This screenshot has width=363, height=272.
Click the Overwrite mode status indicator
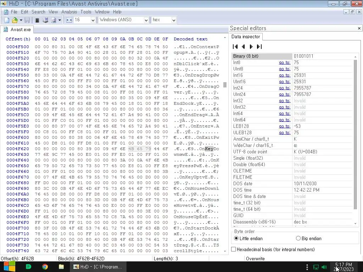coord(255,259)
